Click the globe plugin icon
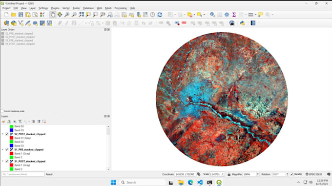The height and width of the screenshot is (186, 332). 232,23
